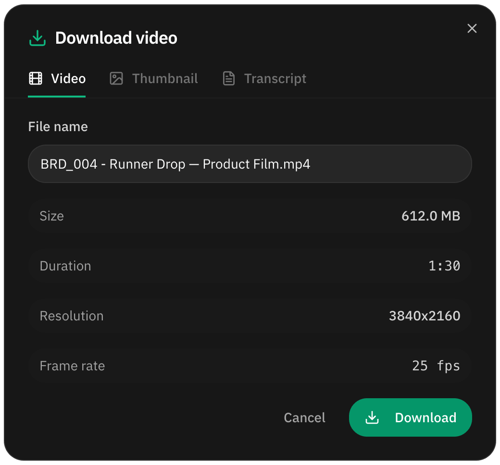The height and width of the screenshot is (465, 500).
Task: Switch to the Video tab
Action: point(57,79)
